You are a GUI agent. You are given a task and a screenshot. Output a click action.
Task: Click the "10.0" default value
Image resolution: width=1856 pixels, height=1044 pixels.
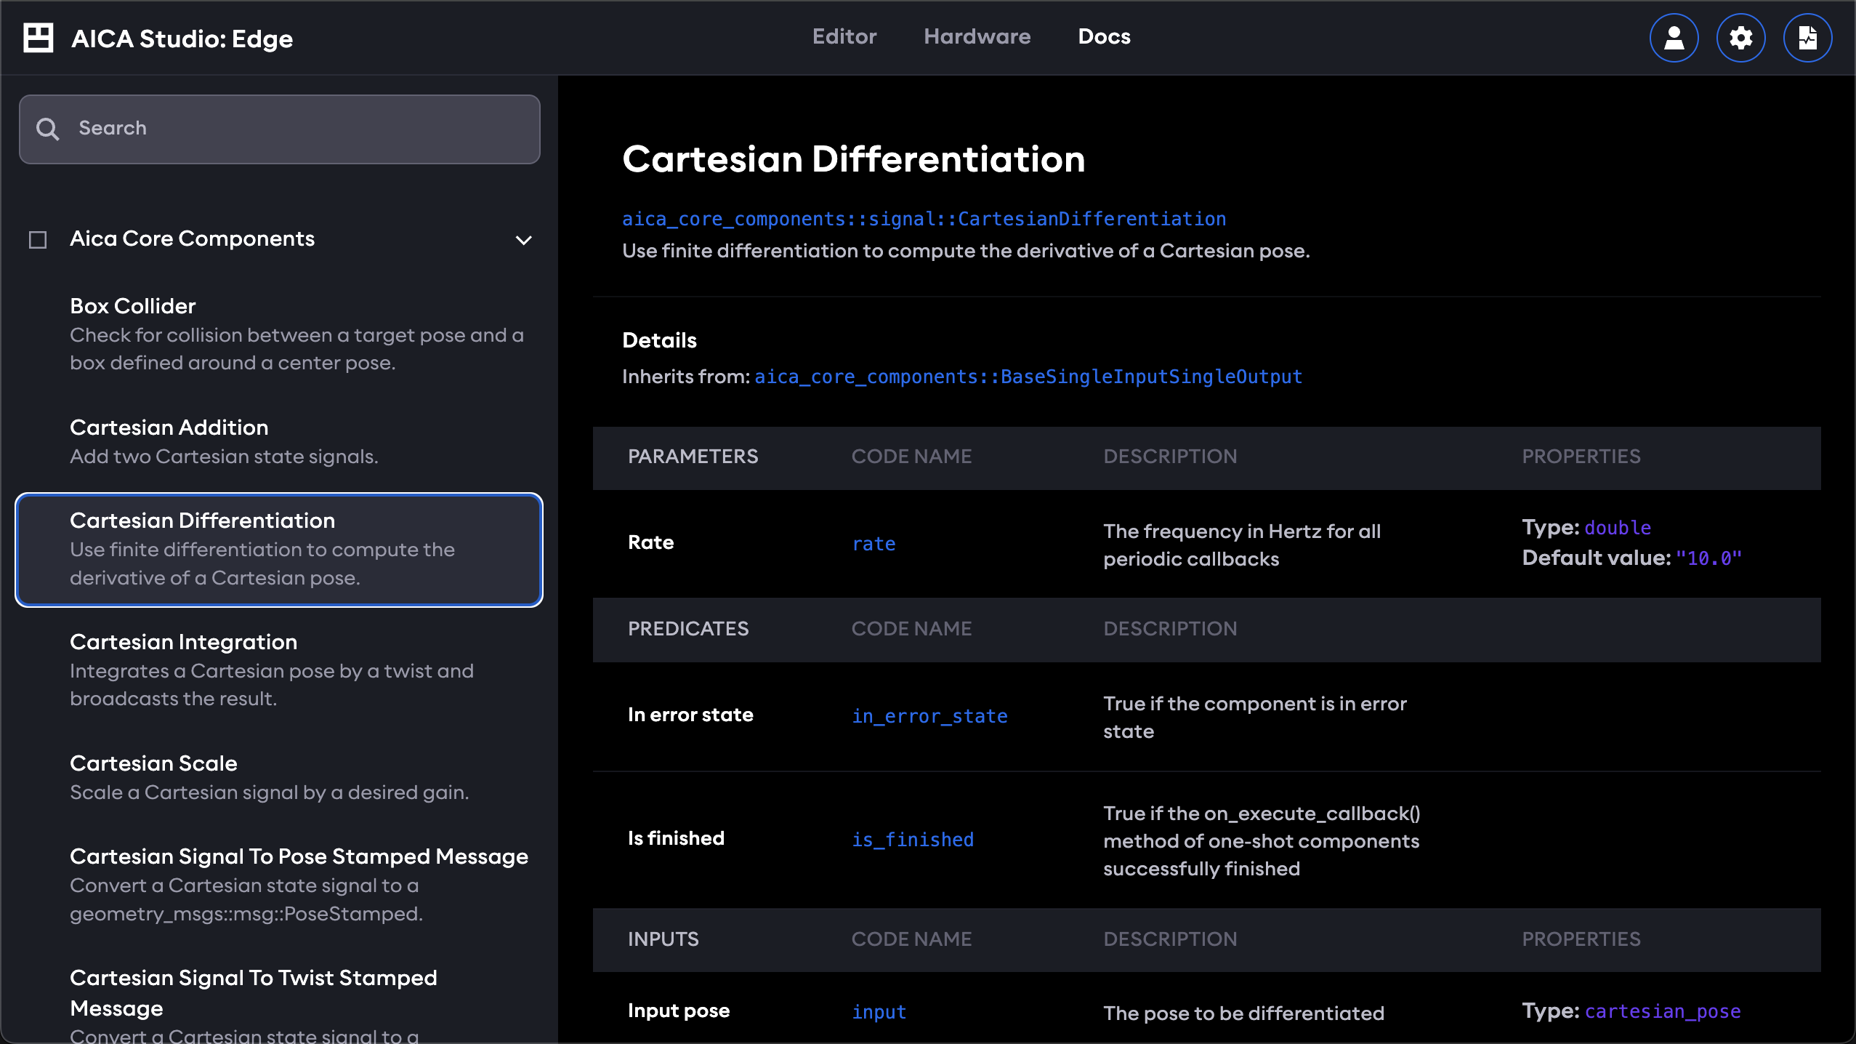point(1708,558)
